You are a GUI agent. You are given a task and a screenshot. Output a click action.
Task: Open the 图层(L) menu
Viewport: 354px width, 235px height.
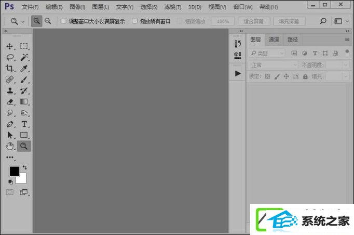point(101,7)
